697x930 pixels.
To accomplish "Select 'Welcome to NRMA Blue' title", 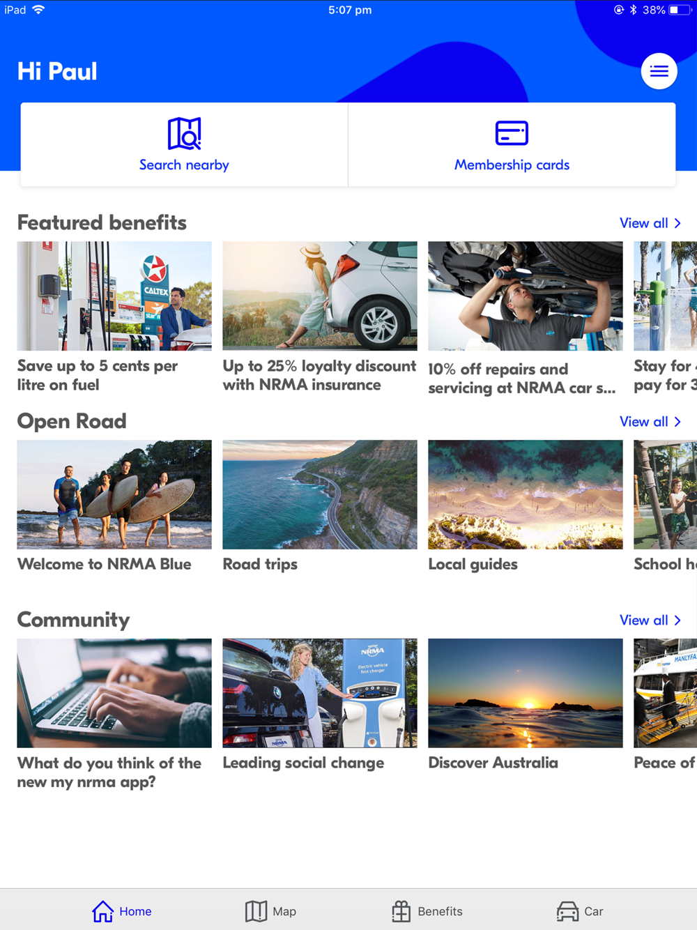I will coord(104,564).
